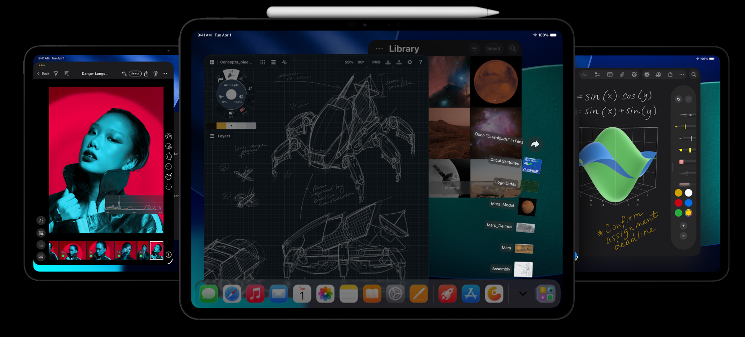The width and height of the screenshot is (745, 337).
Task: Toggle the precision grid dots icon
Action: tap(262, 62)
